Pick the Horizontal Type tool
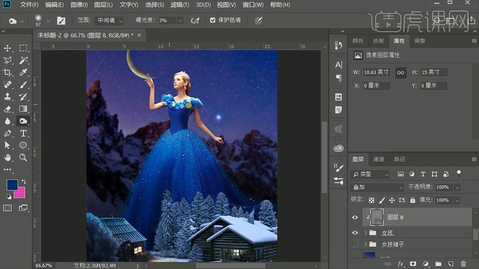The width and height of the screenshot is (479, 269). point(23,133)
